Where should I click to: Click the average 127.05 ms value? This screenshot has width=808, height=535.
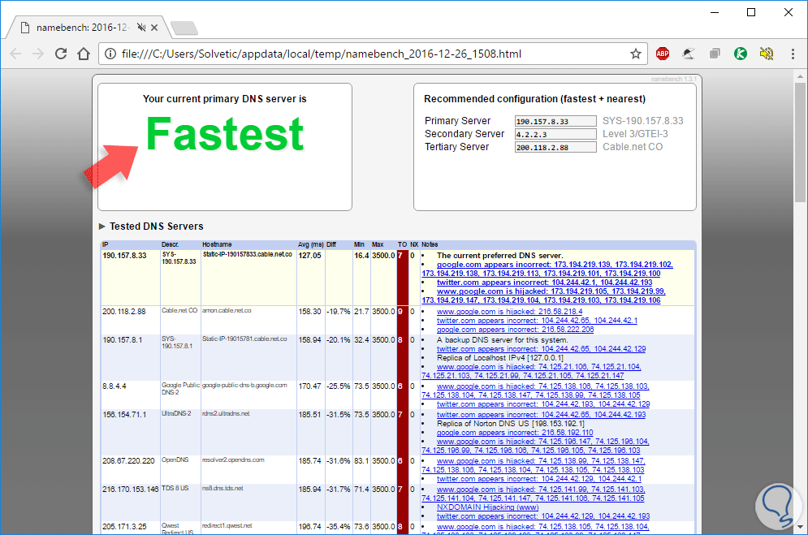[309, 256]
